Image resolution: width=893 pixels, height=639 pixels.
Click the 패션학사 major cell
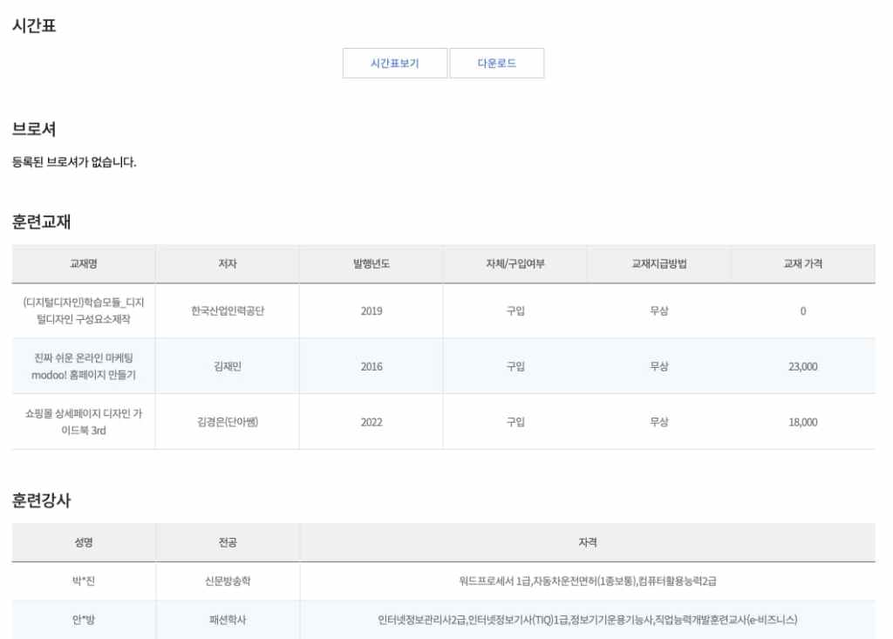[x=228, y=621]
